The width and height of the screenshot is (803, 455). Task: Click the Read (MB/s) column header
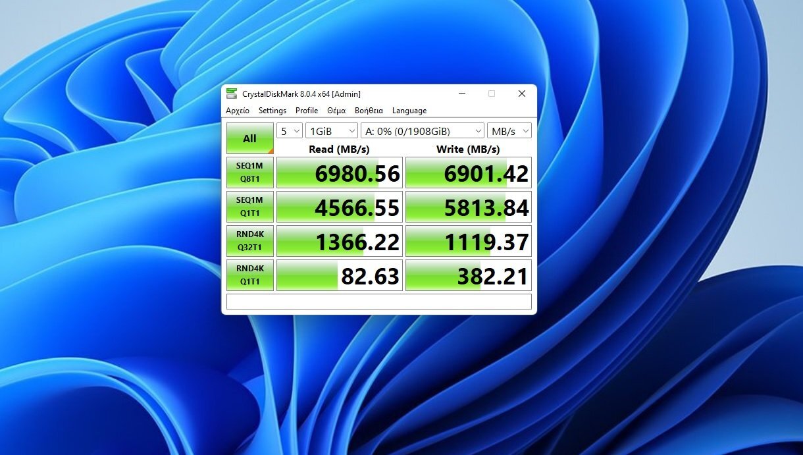point(340,149)
